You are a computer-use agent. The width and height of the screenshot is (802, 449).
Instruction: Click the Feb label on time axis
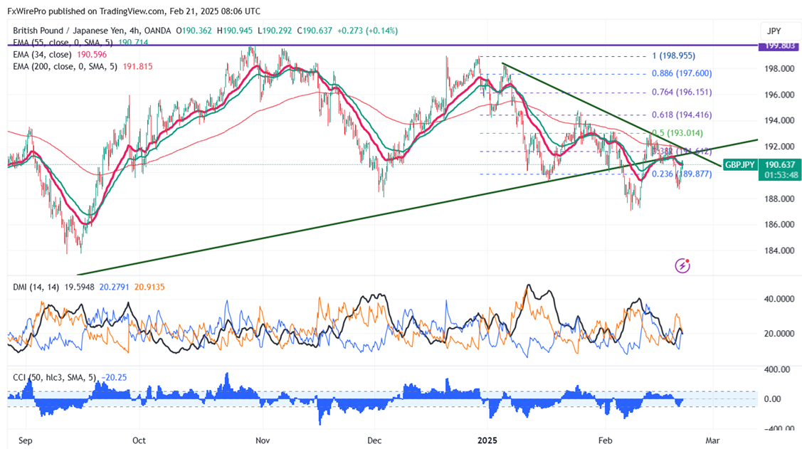pyautogui.click(x=605, y=440)
